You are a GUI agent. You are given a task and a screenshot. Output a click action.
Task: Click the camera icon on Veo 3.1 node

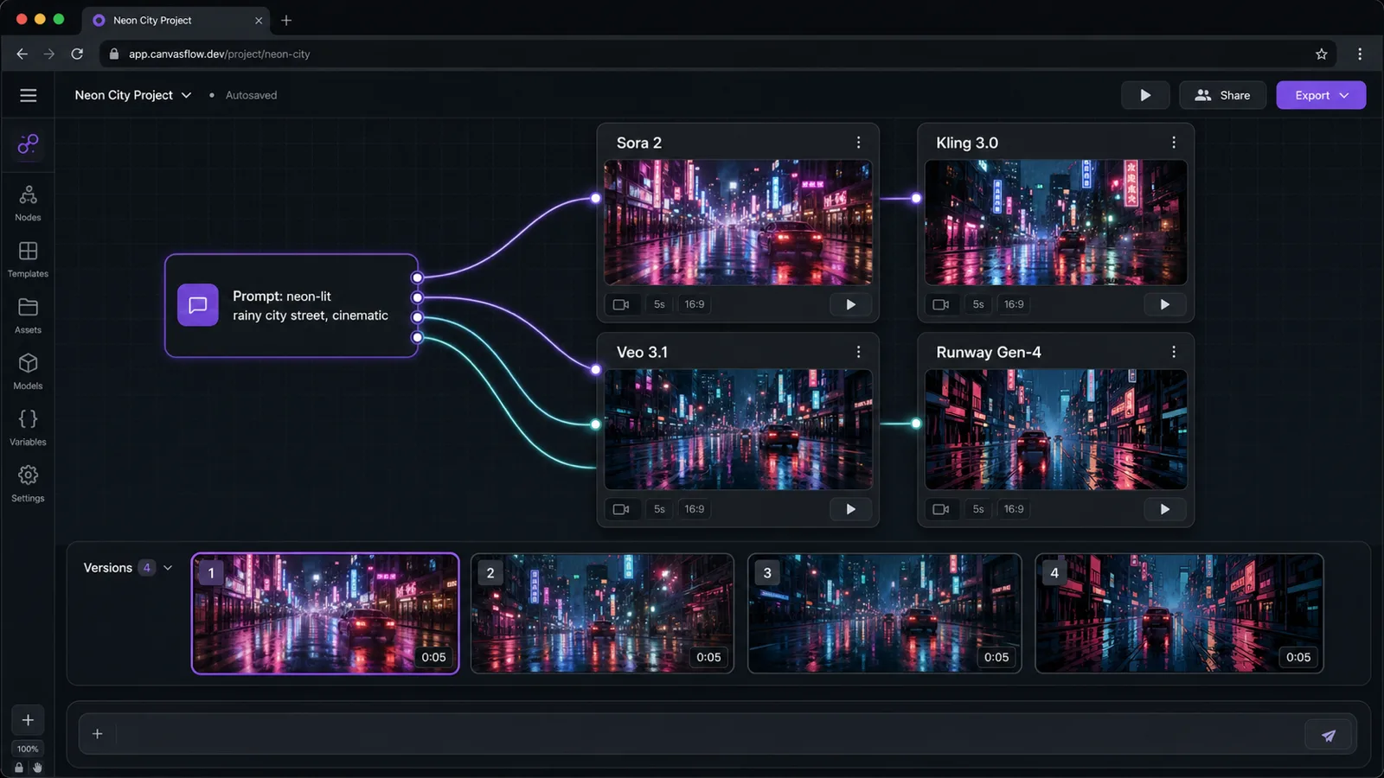tap(621, 509)
